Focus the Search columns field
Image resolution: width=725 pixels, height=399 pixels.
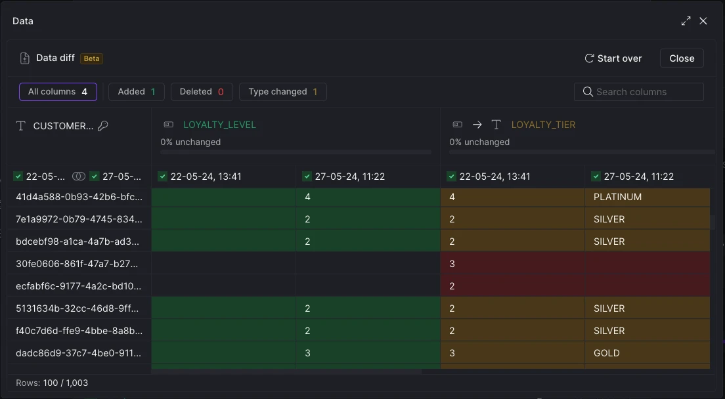coord(638,91)
